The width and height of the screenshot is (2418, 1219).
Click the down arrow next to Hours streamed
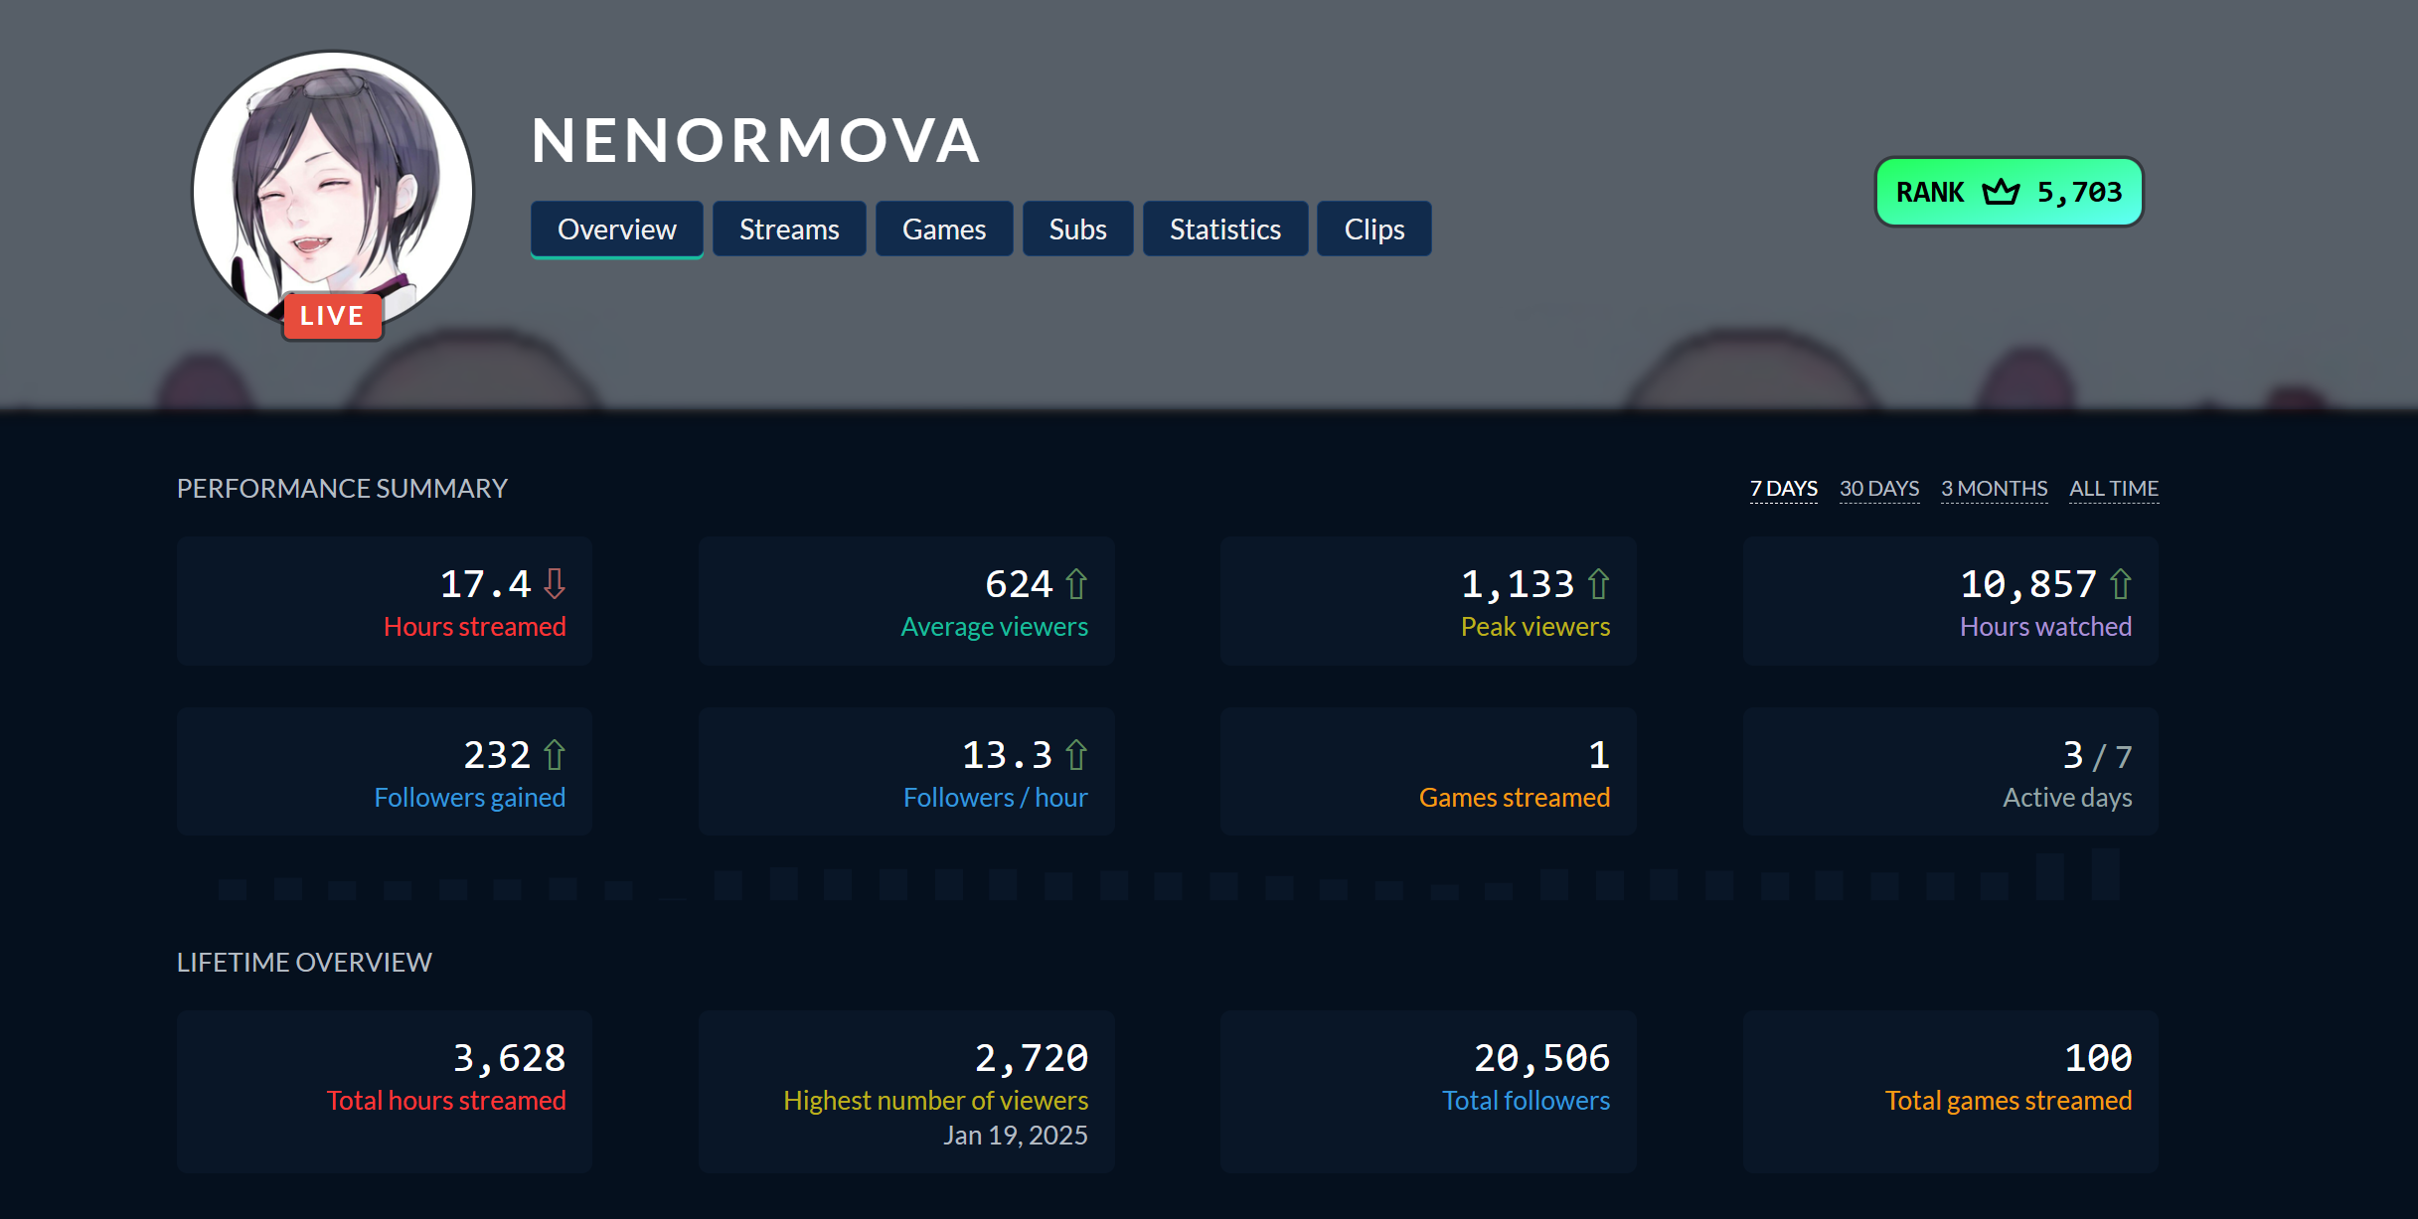(x=555, y=584)
